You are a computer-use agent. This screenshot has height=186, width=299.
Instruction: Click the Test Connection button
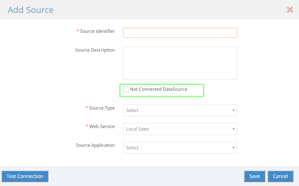[x=25, y=176]
